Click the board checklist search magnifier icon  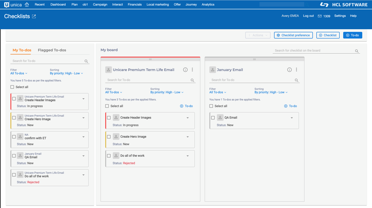[357, 51]
